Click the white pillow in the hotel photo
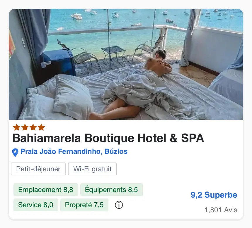The width and height of the screenshot is (252, 228). coord(72,96)
